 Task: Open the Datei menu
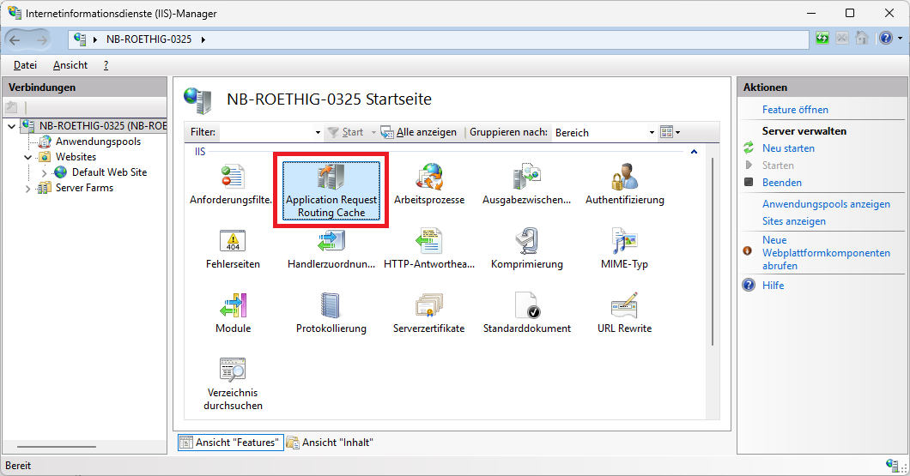click(25, 65)
